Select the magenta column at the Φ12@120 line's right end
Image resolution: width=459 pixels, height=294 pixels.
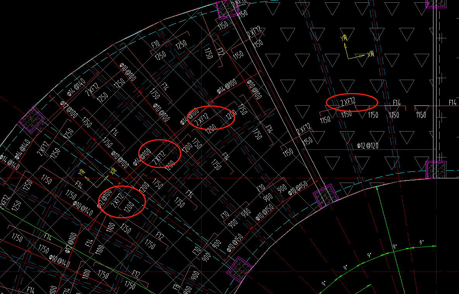pyautogui.click(x=436, y=169)
